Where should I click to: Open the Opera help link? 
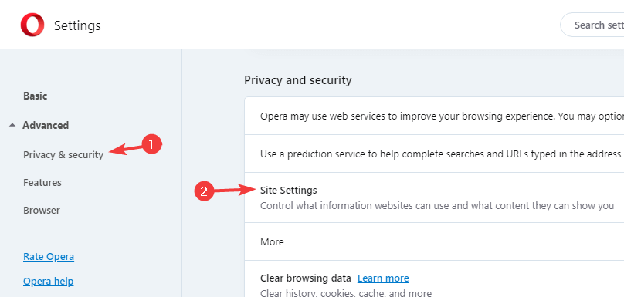point(48,282)
